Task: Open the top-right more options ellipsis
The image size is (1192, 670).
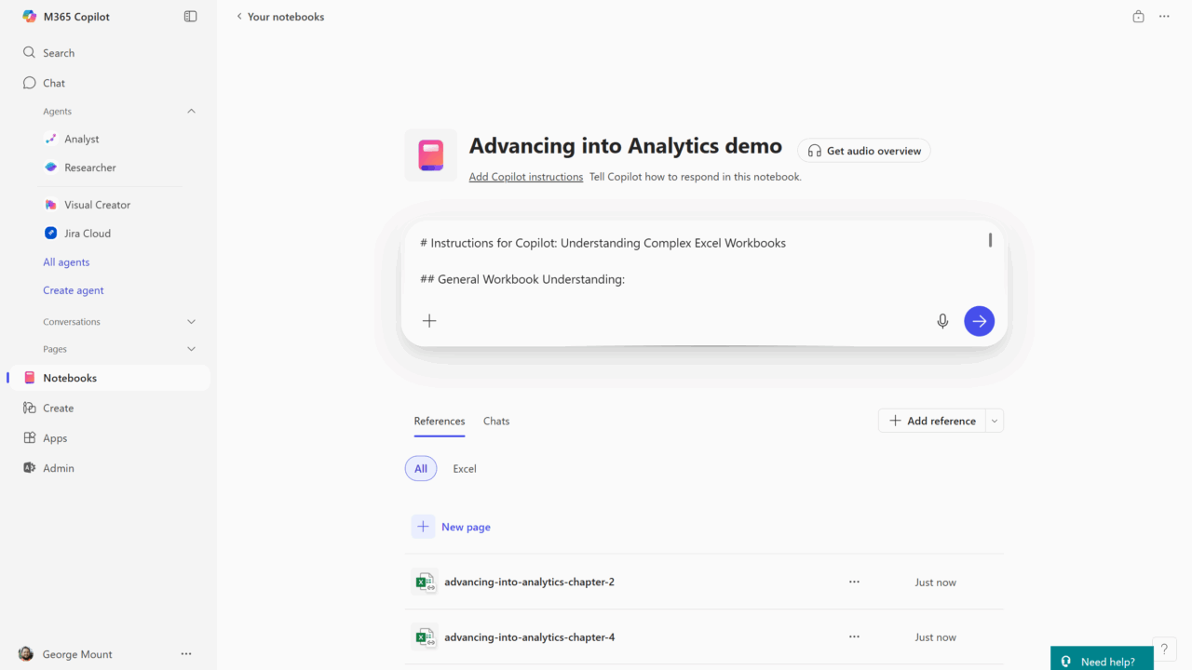Action: 1164,17
